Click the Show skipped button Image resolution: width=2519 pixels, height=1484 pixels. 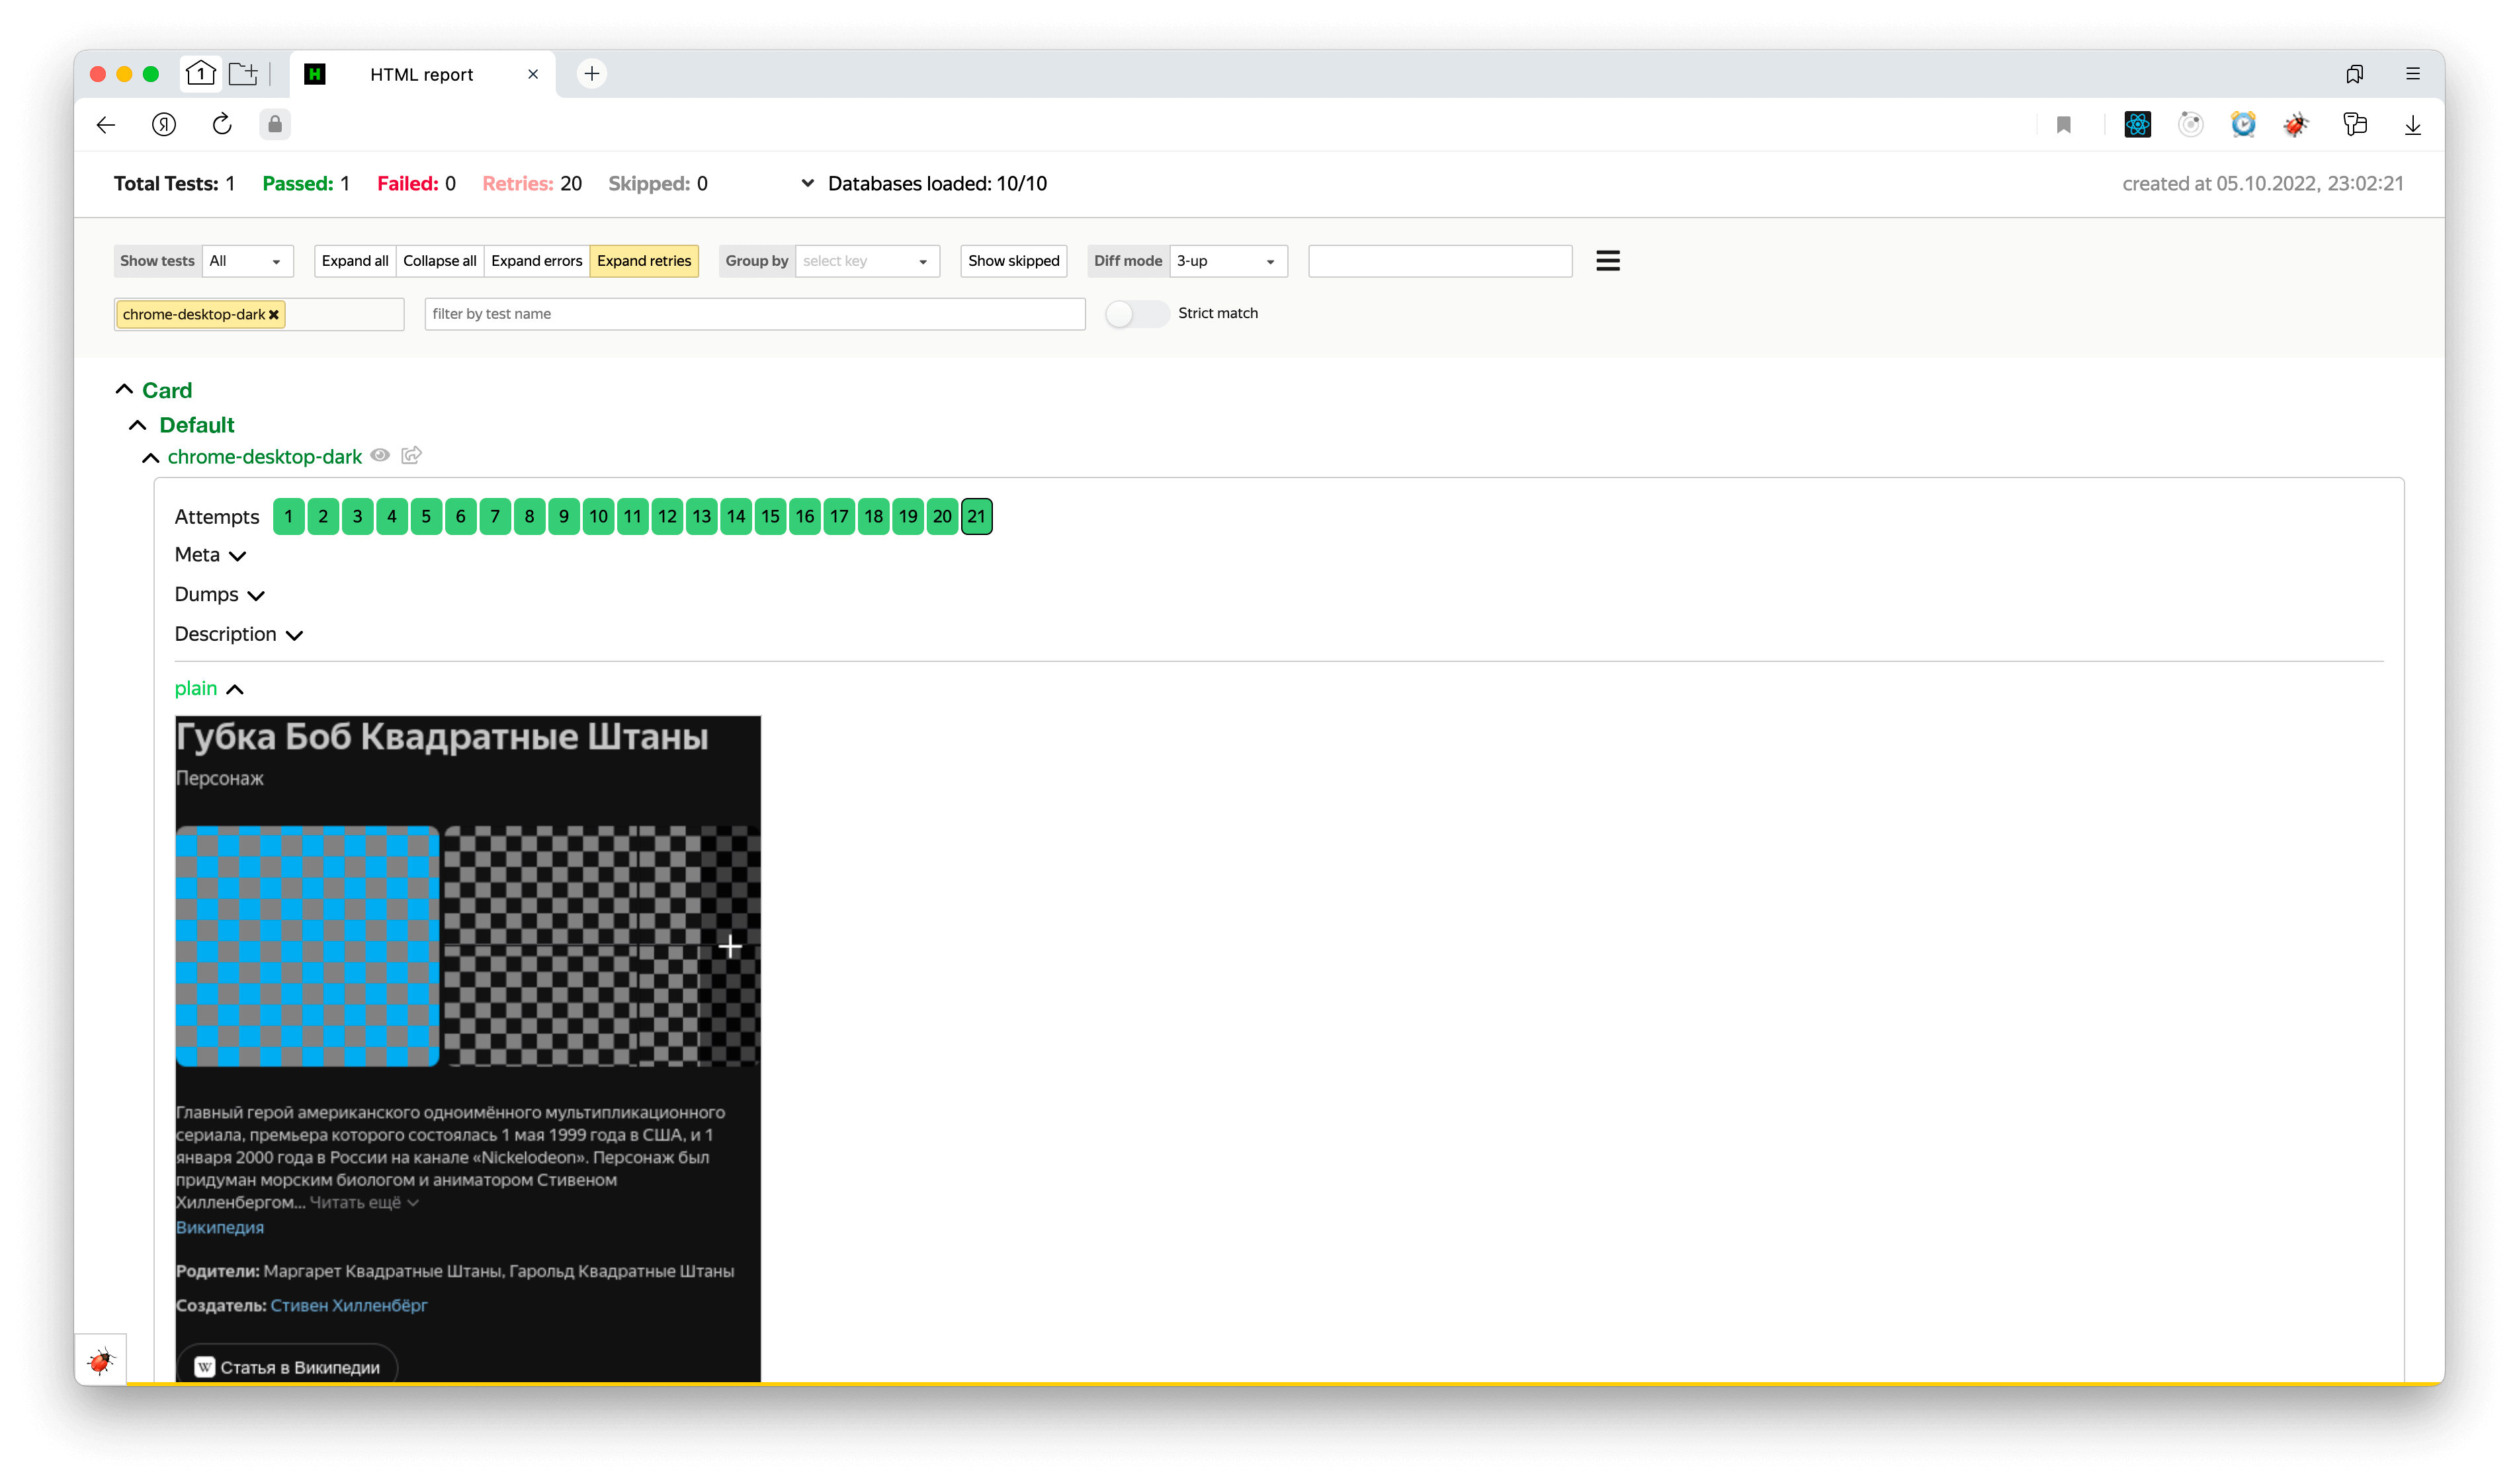[1013, 261]
